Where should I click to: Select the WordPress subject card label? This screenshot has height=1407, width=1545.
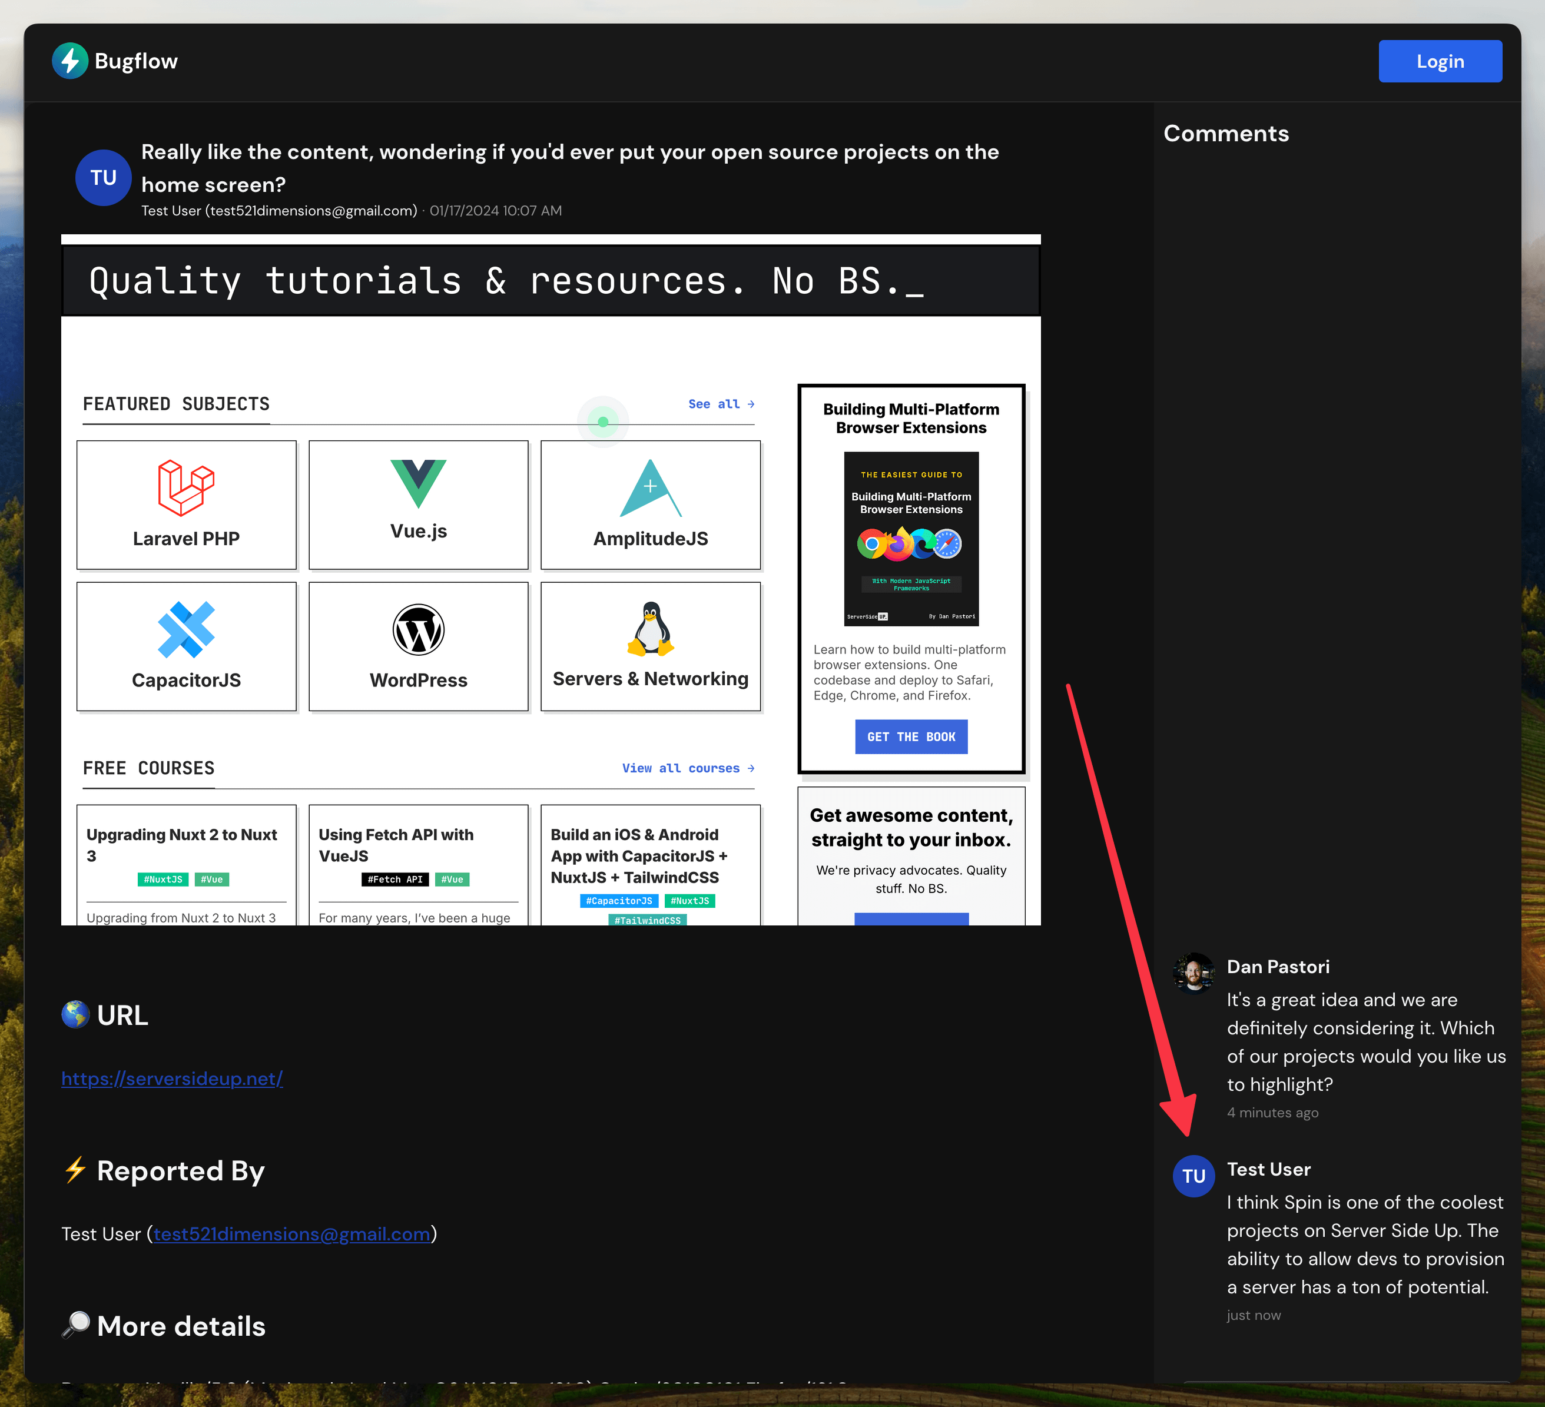(419, 681)
